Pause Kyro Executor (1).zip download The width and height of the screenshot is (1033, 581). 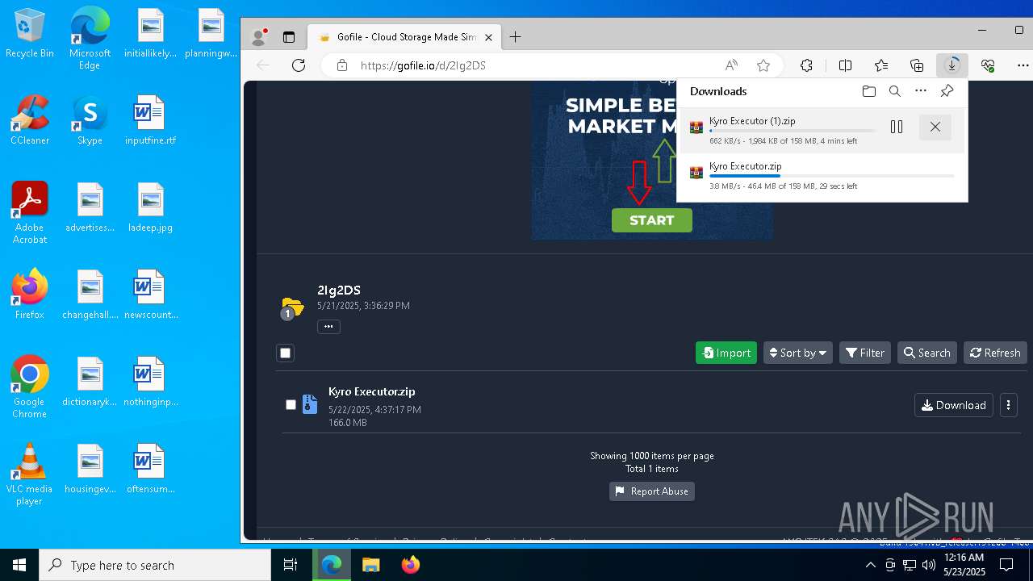[x=896, y=127]
